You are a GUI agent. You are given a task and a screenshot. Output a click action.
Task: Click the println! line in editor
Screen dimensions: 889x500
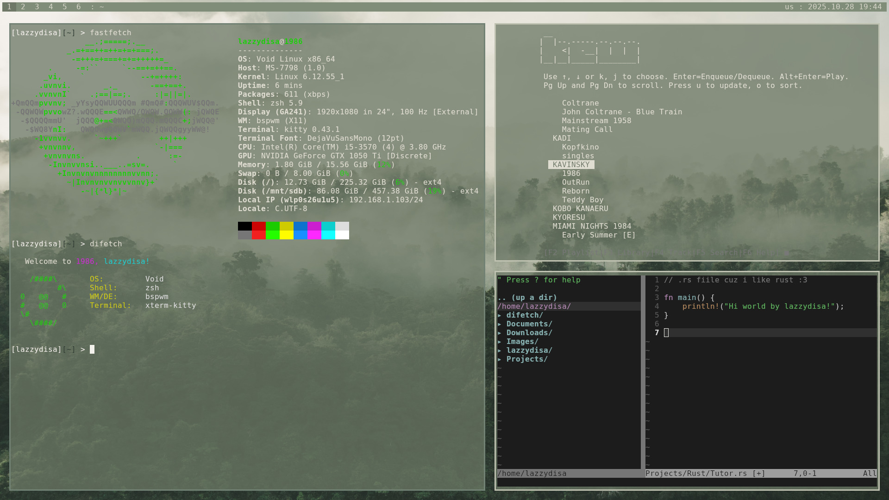click(x=763, y=306)
